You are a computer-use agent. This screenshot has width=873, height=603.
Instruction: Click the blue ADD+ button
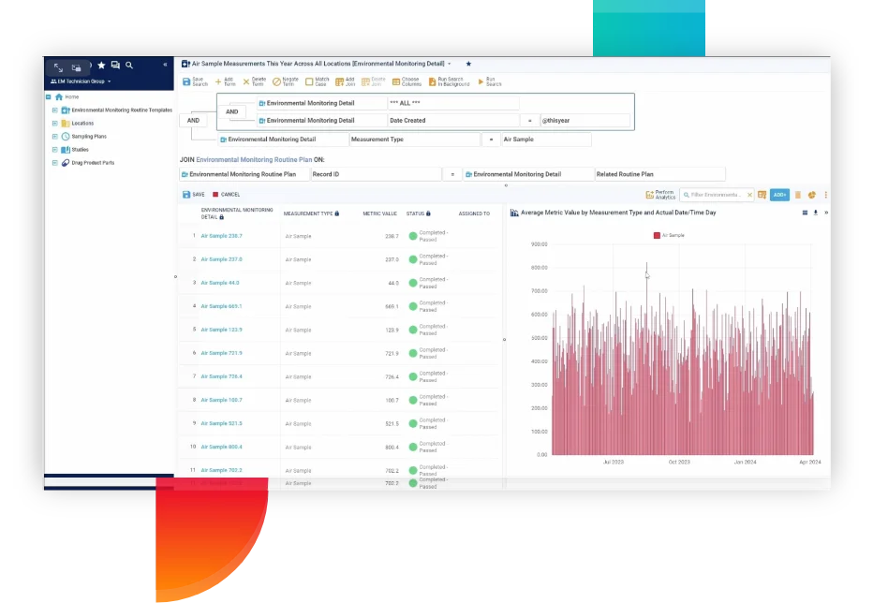click(x=779, y=195)
